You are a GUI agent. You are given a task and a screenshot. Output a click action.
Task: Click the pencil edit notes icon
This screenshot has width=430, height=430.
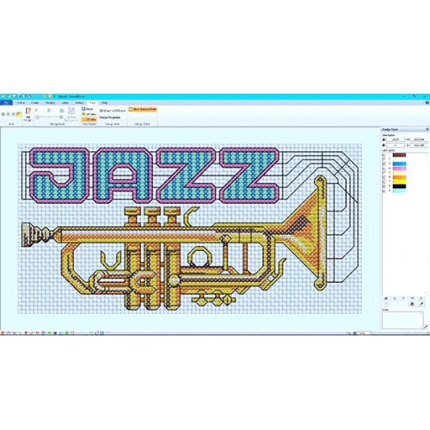coord(426,326)
